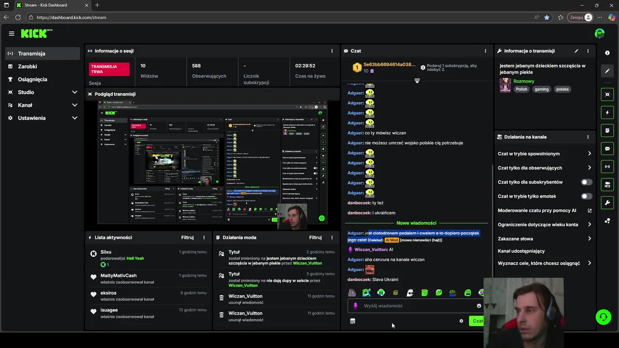Image resolution: width=619 pixels, height=348 pixels.
Task: Click the stream preview thumbnail
Action: [212, 163]
